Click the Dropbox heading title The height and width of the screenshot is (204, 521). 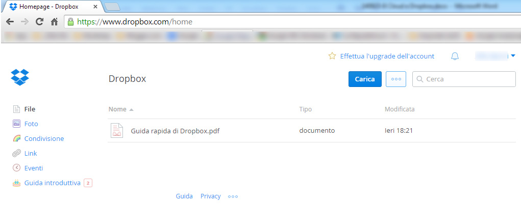pyautogui.click(x=127, y=79)
